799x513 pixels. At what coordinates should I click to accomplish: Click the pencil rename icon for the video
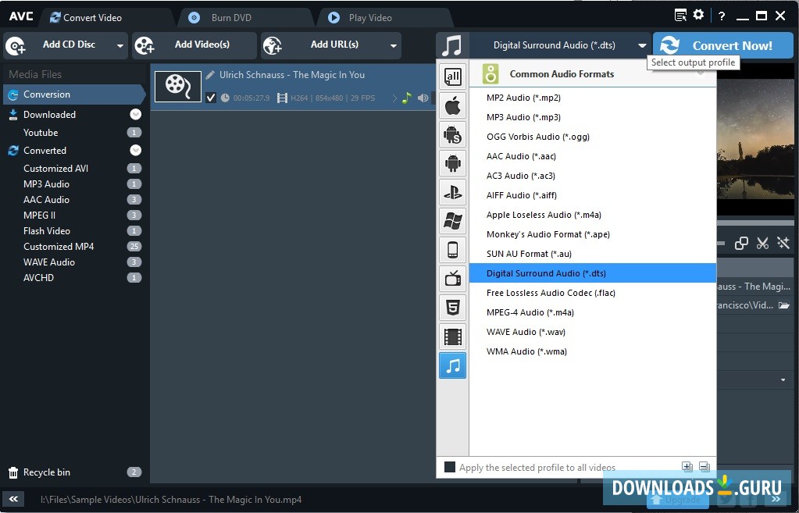[x=210, y=75]
